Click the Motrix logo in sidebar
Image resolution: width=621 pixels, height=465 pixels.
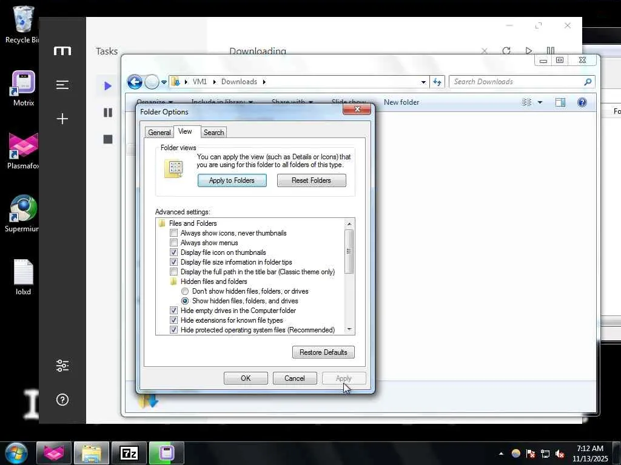[62, 51]
